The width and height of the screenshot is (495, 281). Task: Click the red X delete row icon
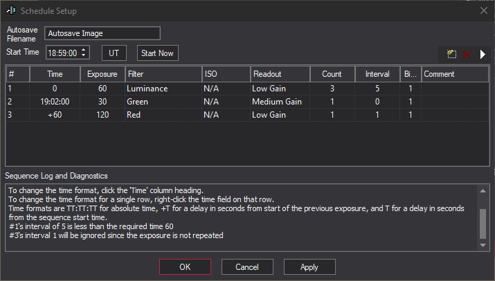click(x=467, y=54)
